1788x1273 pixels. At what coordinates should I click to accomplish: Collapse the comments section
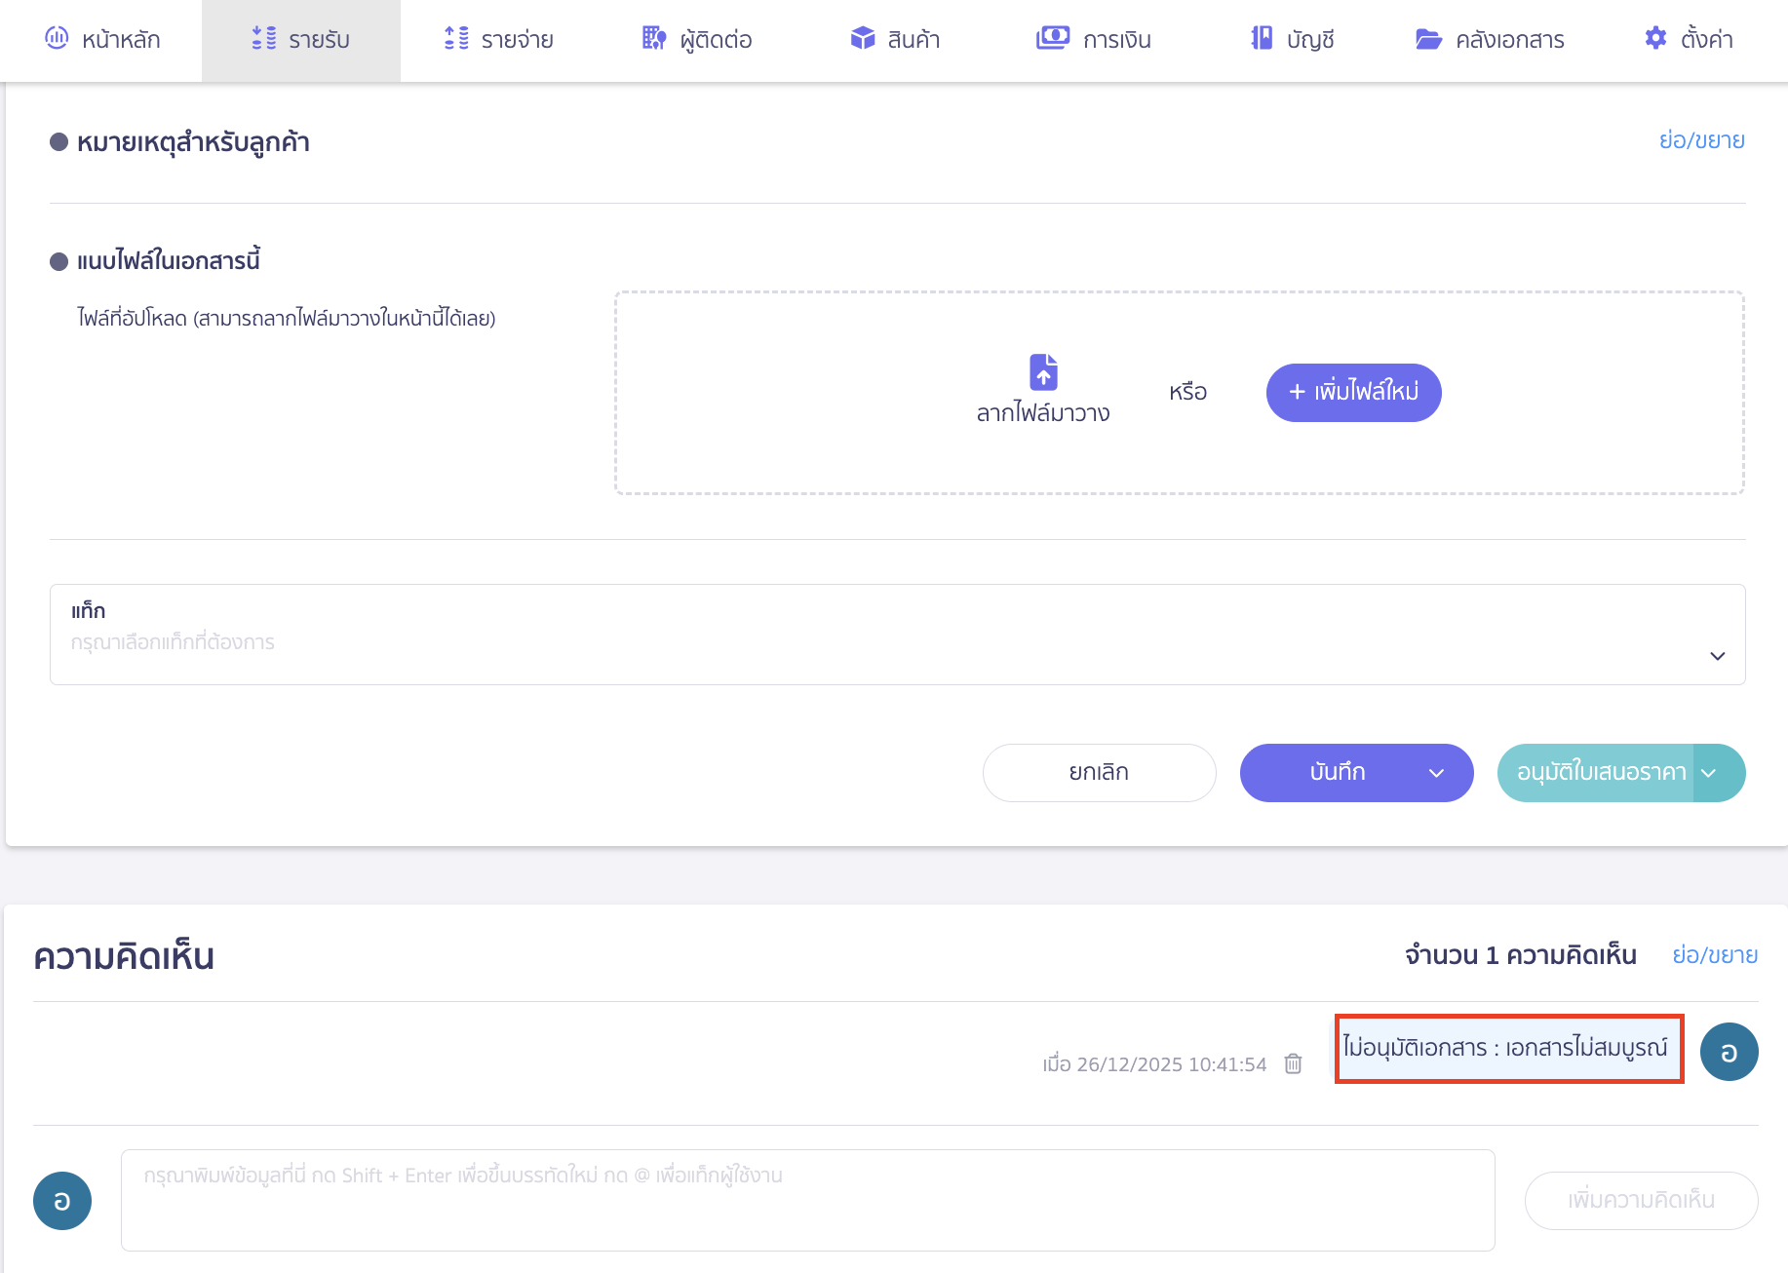tap(1714, 955)
